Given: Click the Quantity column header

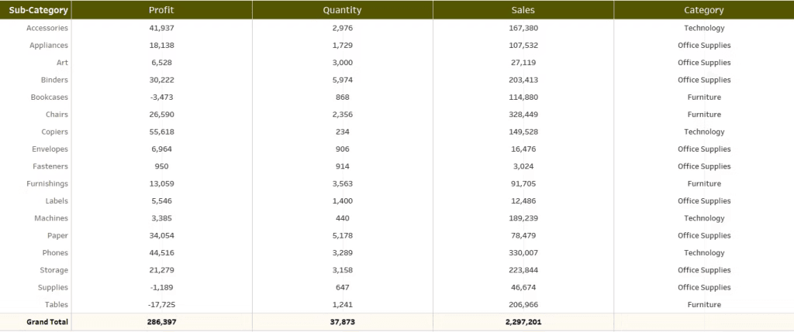Looking at the screenshot, I should (x=342, y=10).
